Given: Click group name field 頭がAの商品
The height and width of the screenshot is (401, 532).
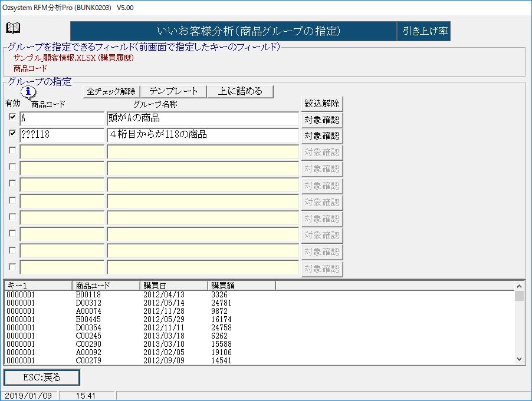Looking at the screenshot, I should point(203,118).
